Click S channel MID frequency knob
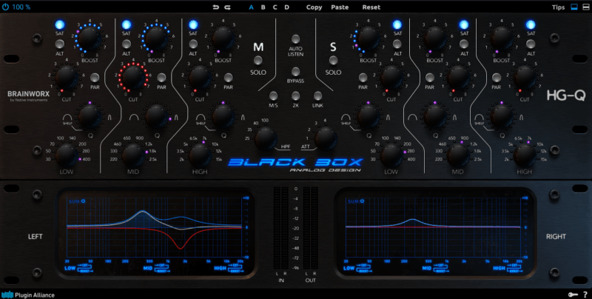This screenshot has height=299, width=592. pyautogui.click(x=458, y=155)
